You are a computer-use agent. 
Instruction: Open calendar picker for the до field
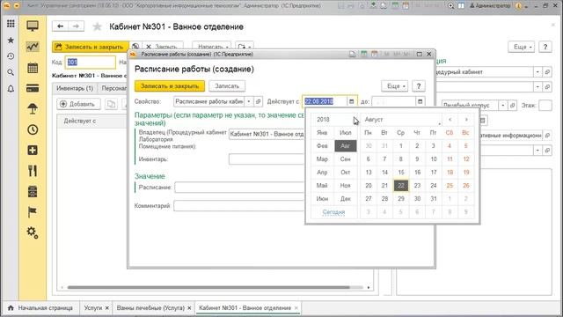pos(420,102)
